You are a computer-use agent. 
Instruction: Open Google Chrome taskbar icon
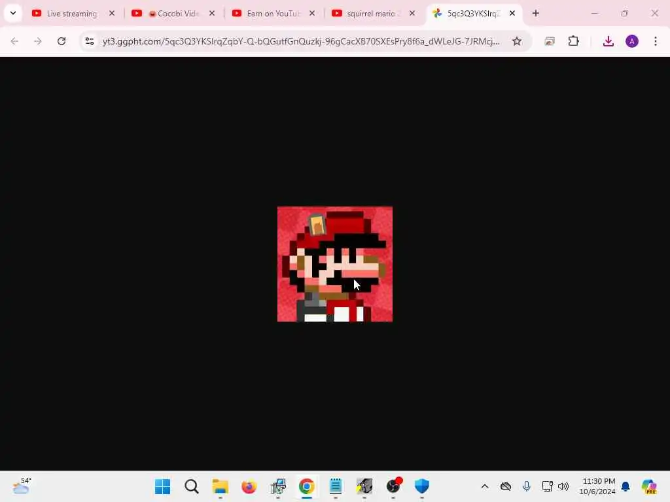[x=307, y=486]
